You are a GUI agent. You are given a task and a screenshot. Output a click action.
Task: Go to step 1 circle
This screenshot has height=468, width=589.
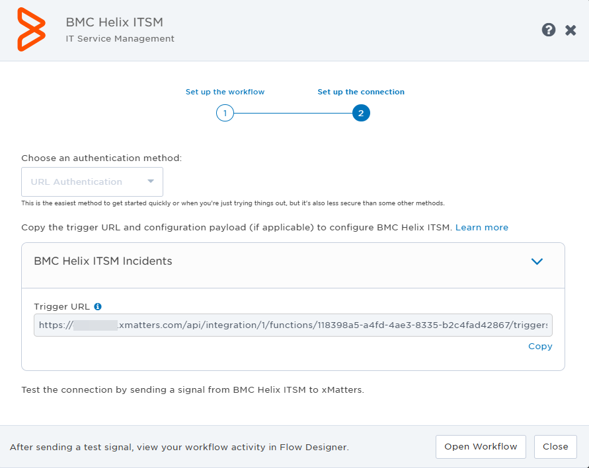point(225,114)
